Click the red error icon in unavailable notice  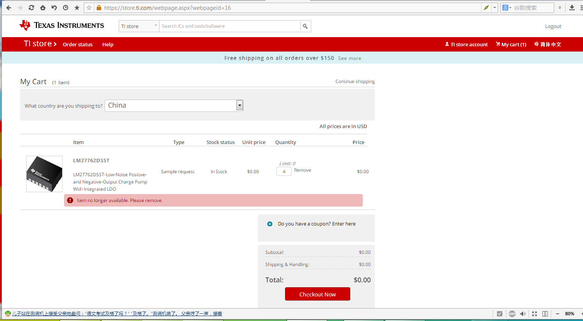(70, 200)
